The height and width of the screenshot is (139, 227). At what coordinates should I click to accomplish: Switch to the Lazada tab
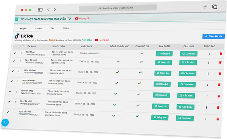click(39, 28)
